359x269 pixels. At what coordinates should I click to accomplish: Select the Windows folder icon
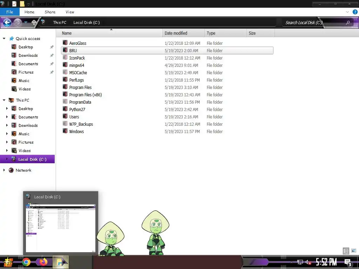[65, 131]
